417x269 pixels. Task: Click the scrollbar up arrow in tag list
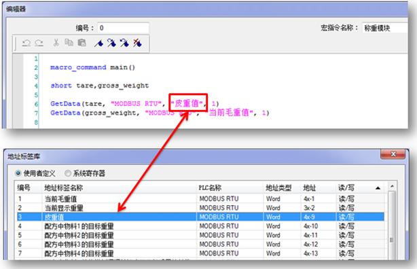[392, 187]
